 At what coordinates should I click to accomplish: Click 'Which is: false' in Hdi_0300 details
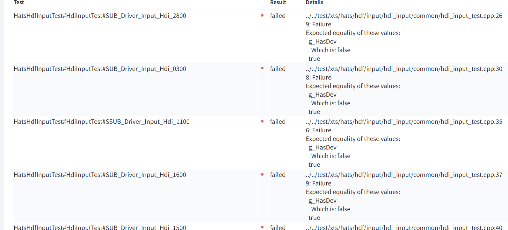pyautogui.click(x=331, y=103)
